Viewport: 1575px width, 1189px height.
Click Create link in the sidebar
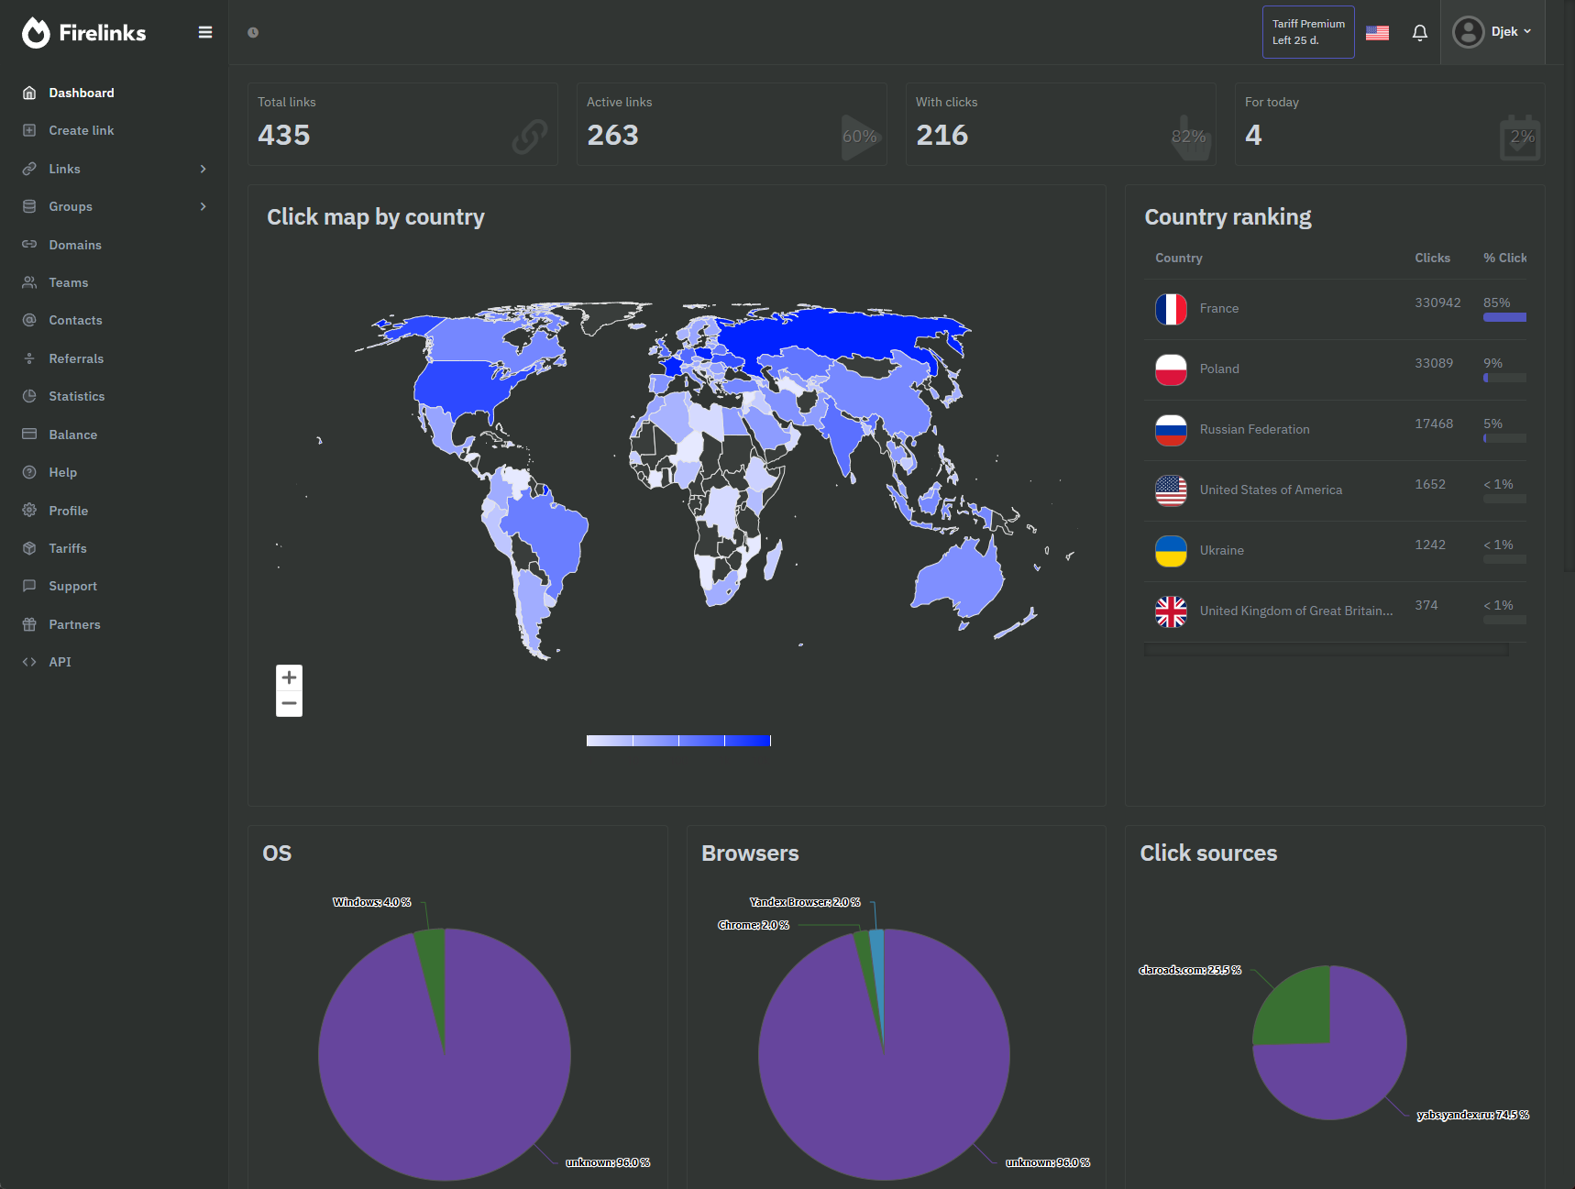(81, 130)
